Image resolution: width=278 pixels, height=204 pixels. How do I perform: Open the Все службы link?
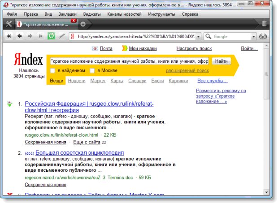coord(213,81)
